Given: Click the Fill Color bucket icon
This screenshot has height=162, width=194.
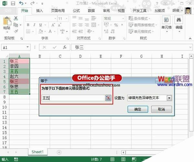Looking at the screenshot, I should tap(41, 31).
